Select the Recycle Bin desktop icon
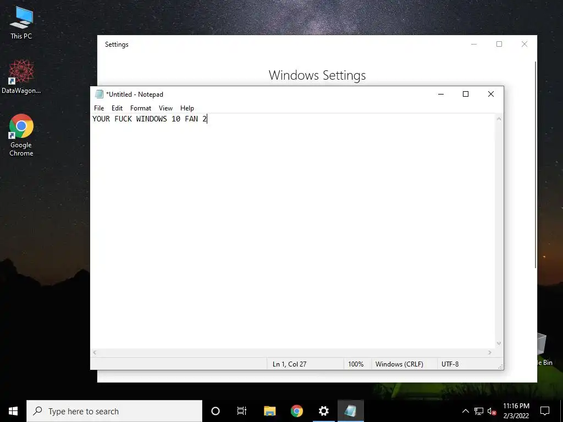 544,349
